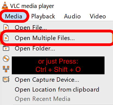The height and width of the screenshot is (105, 113).
Task: Click the network stream icon
Action: [x=6, y=69]
